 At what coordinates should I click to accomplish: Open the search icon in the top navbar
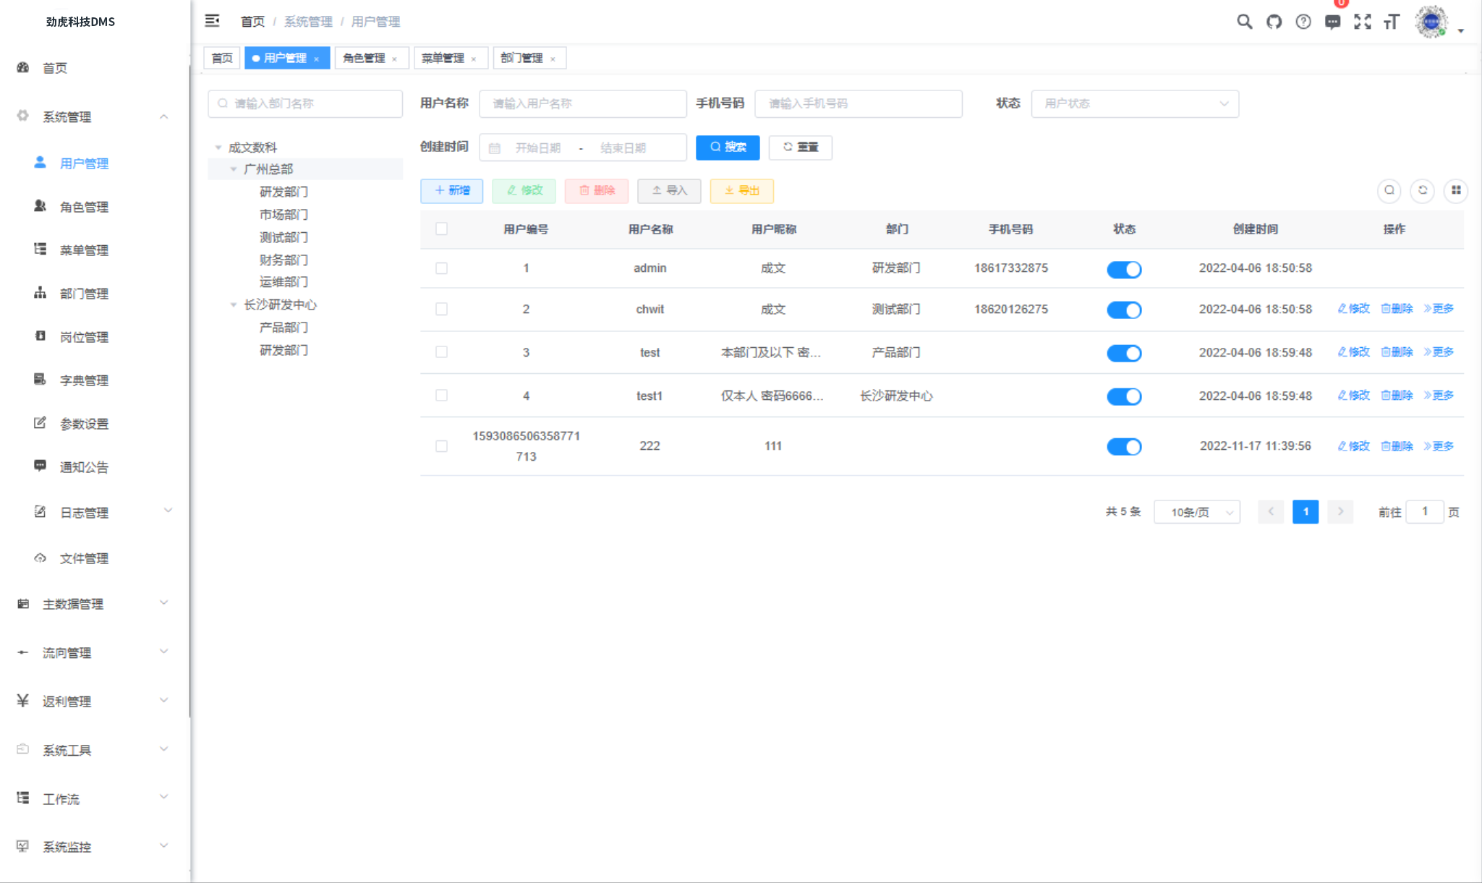[x=1245, y=22]
